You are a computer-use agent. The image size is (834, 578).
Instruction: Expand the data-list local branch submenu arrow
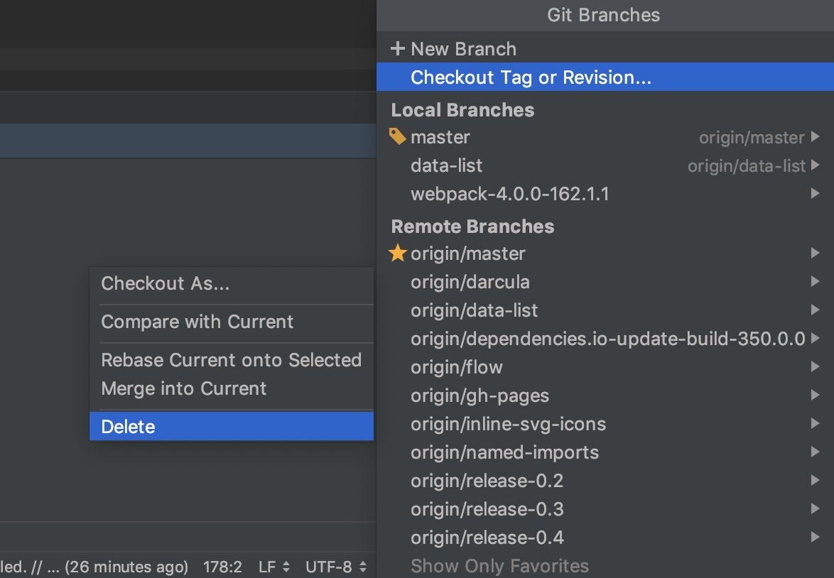[x=815, y=165]
